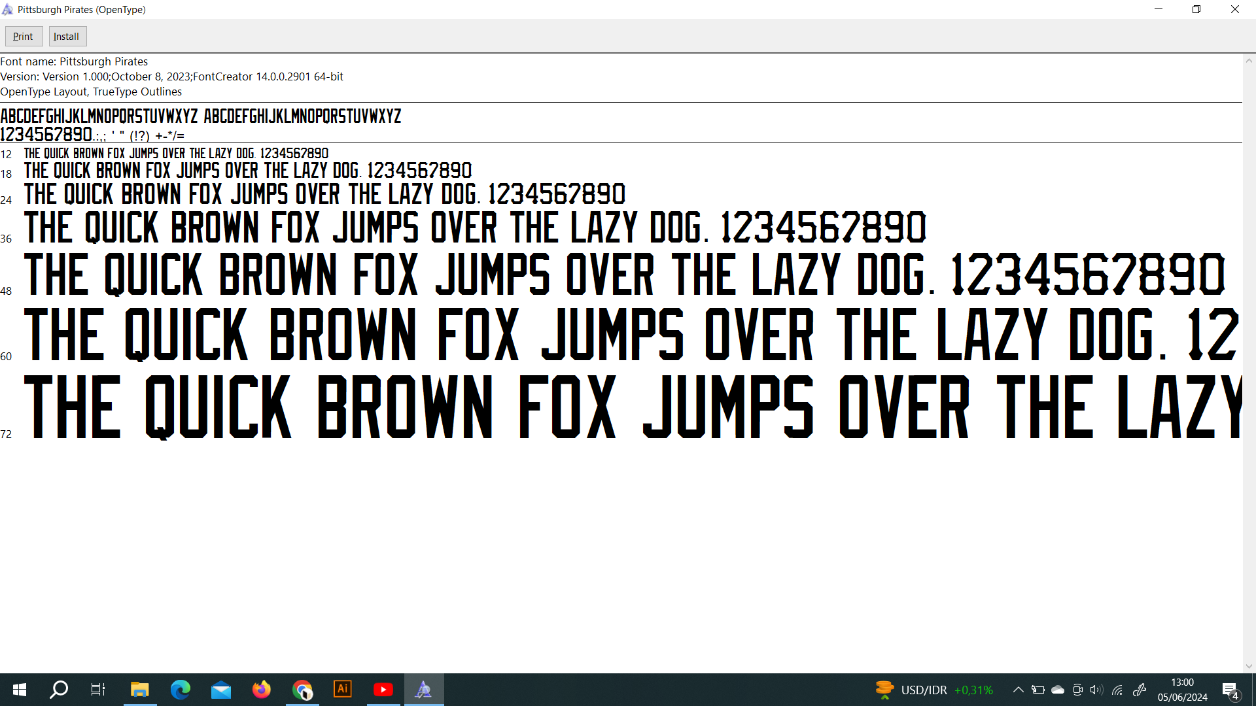Open taskbar Search
Viewport: 1256px width, 706px height.
(x=59, y=690)
